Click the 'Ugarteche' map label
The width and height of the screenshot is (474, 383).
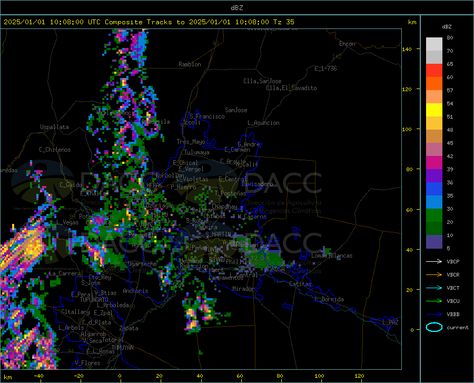[x=142, y=264]
